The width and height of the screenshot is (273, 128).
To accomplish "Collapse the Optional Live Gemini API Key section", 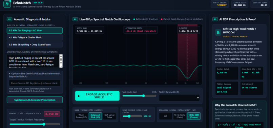I will (x=35, y=75).
